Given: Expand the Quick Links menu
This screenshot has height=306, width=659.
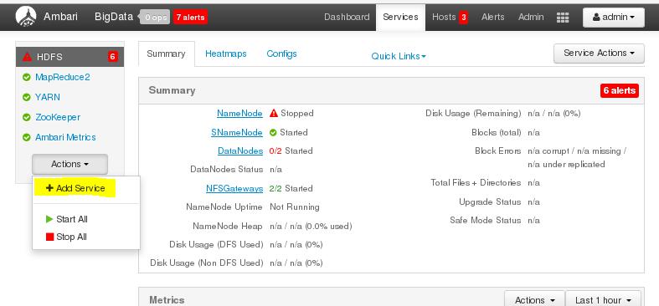Looking at the screenshot, I should click(399, 56).
